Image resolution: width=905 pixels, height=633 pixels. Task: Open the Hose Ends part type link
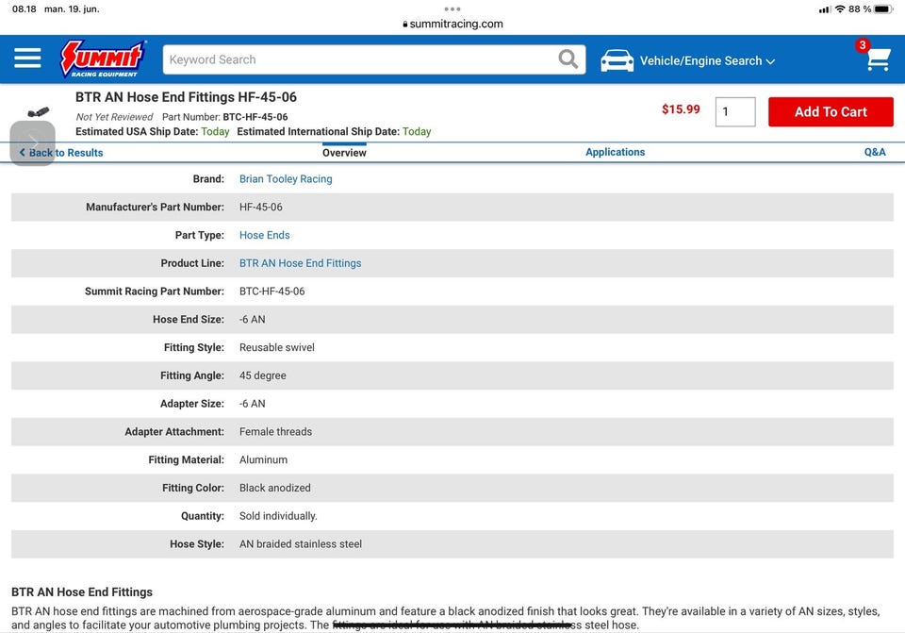[264, 235]
